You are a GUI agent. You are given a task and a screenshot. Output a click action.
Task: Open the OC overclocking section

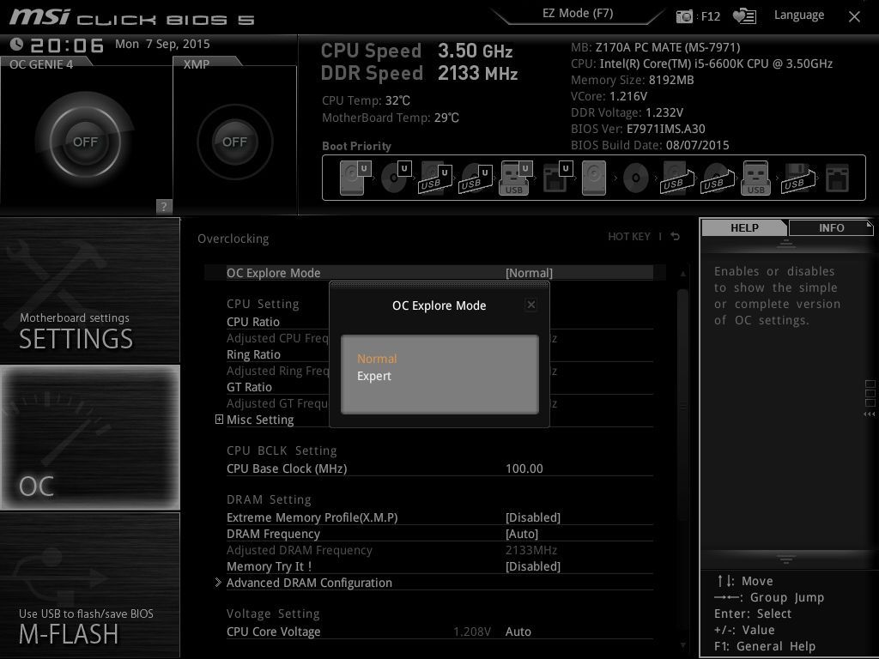(x=89, y=438)
